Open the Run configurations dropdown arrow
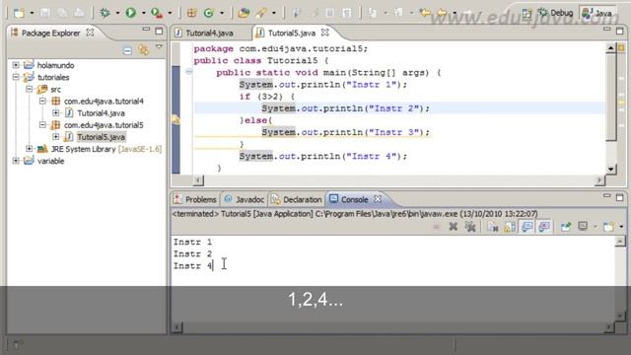Screen dimensions: 631x355 [x=143, y=13]
